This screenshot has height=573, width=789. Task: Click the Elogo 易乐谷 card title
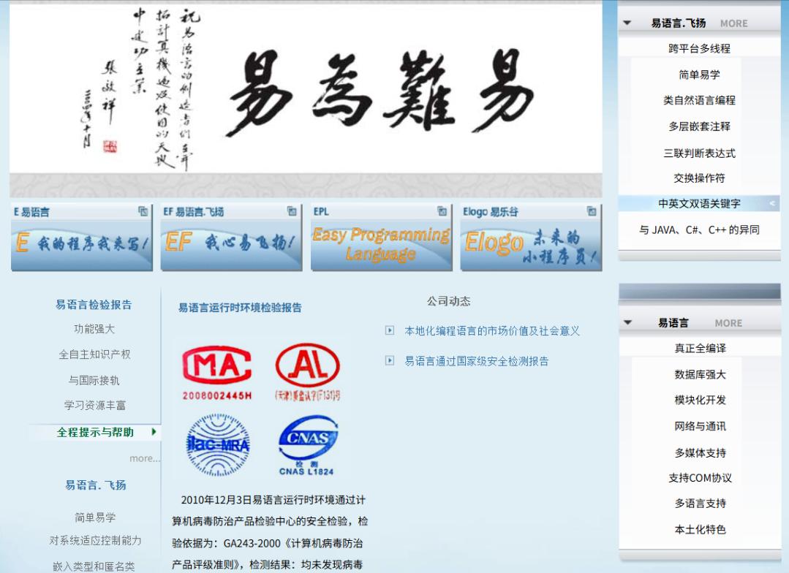click(491, 212)
